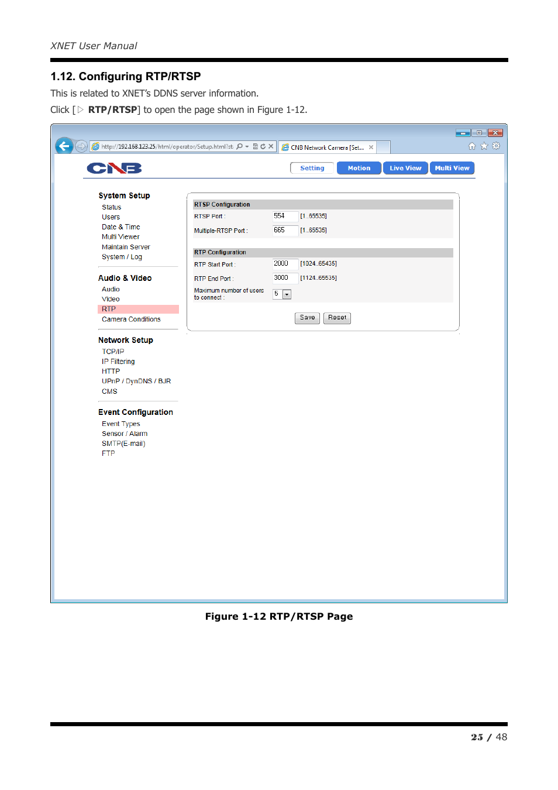
Task: Click the RTP Configuration section header
Action: tap(323, 252)
